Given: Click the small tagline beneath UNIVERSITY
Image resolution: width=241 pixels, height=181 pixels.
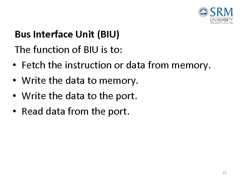Looking at the screenshot, I should click(x=221, y=23).
